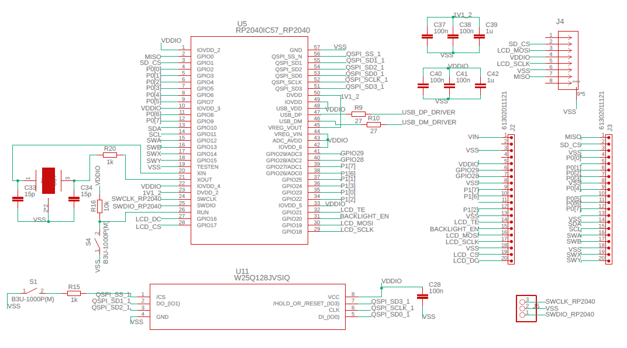Image resolution: width=627 pixels, height=348 pixels.
Task: Select the W25Q128JVSIQ part name
Action: tap(262, 278)
